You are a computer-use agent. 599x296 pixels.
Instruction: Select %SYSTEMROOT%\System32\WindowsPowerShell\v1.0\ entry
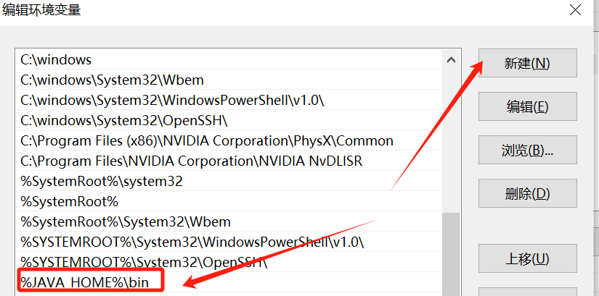click(x=229, y=242)
